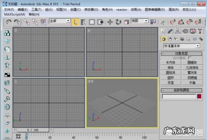Select the Lights category icon
207x140 pixels.
(176, 39)
